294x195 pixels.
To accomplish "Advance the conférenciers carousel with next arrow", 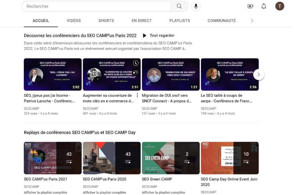I will [259, 75].
